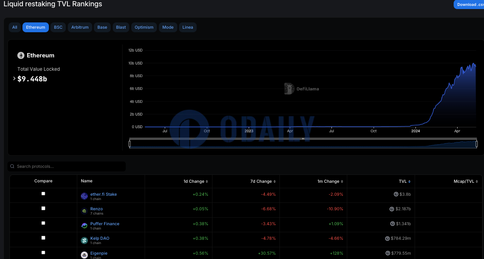Click the -4.49% 7d change for ether.fi Stake

[x=268, y=194]
